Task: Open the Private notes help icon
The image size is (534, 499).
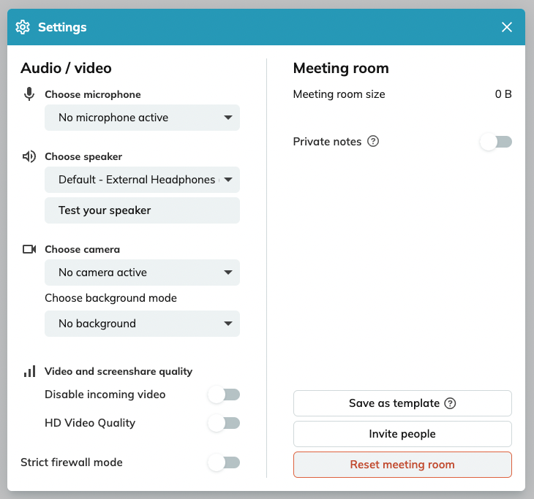Action: (373, 141)
